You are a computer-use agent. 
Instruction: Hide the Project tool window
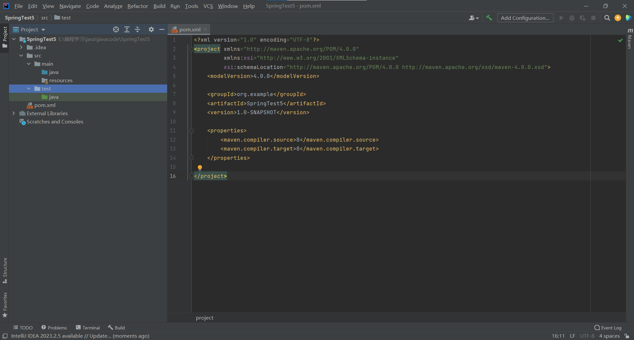click(162, 29)
